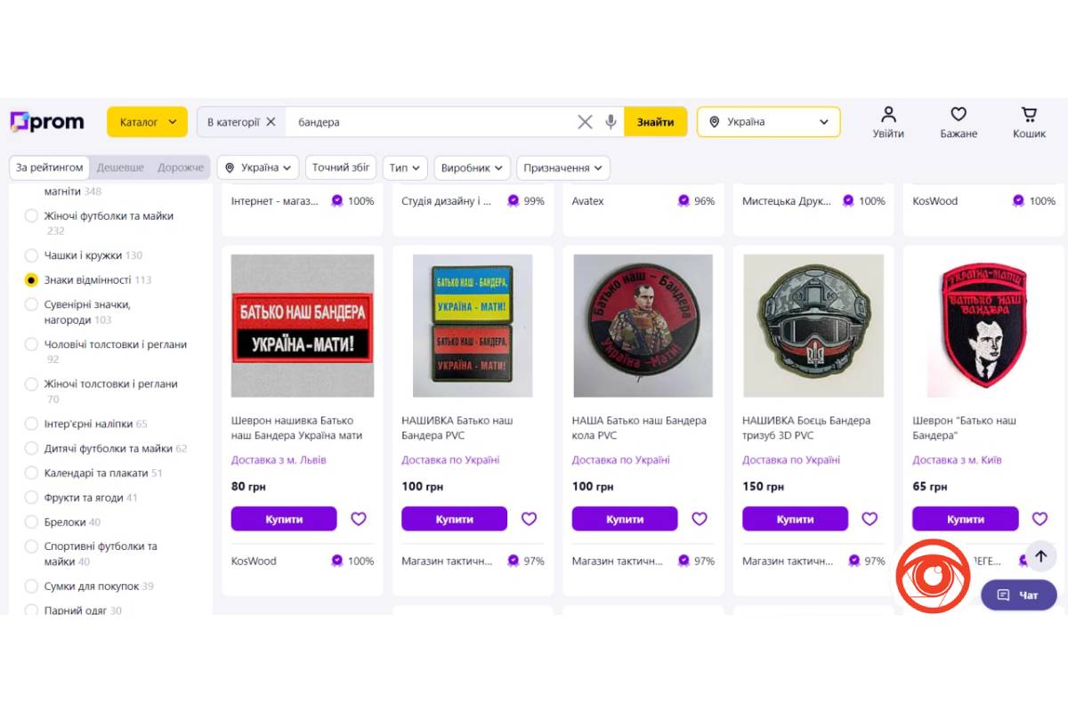Click the search input field

pyautogui.click(x=432, y=122)
